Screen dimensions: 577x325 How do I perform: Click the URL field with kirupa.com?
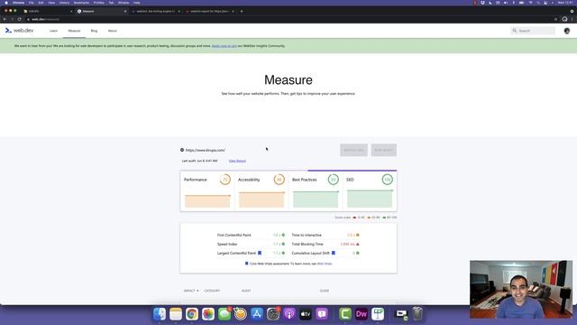[x=206, y=151]
